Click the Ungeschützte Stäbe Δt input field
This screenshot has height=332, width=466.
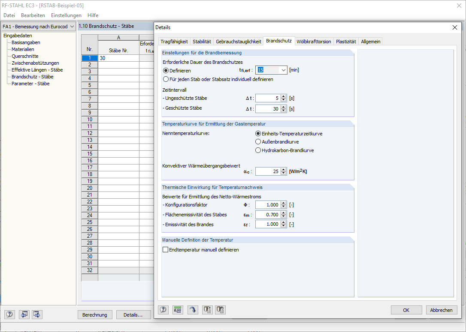pos(268,98)
